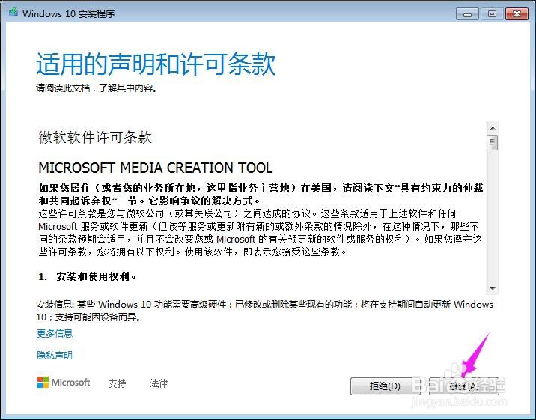Close the Windows 10 setup window

coord(517,14)
